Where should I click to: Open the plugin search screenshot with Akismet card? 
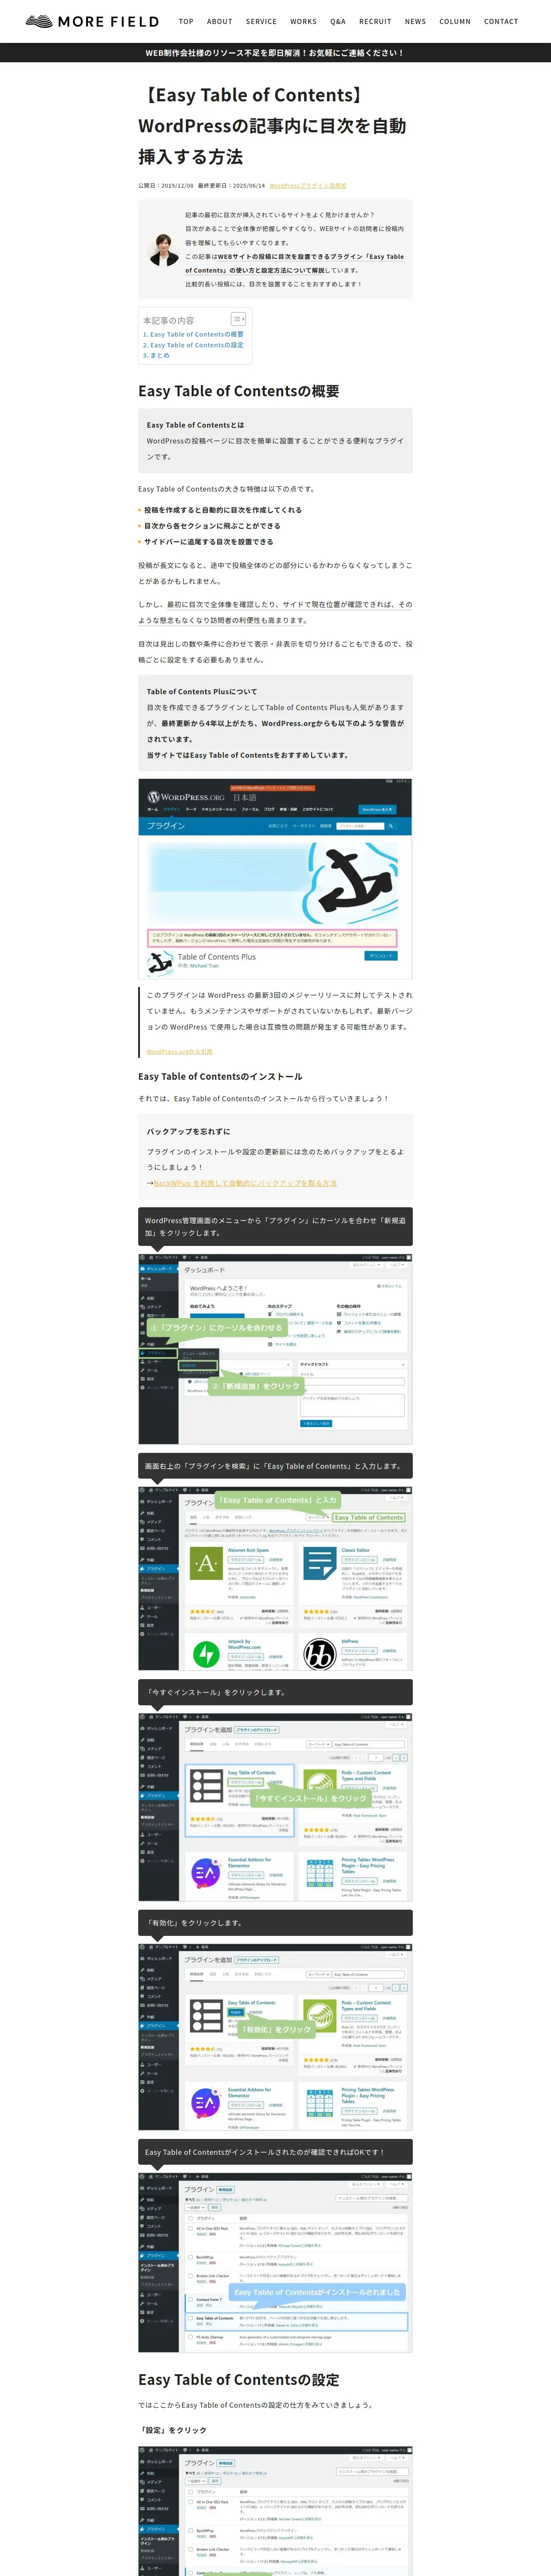(x=275, y=1578)
